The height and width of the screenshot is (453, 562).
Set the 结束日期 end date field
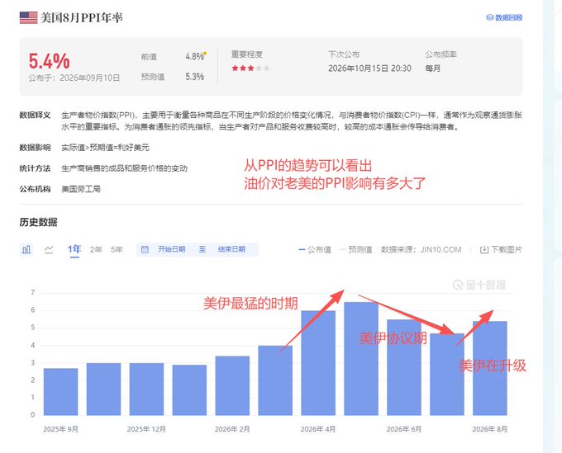click(x=231, y=249)
